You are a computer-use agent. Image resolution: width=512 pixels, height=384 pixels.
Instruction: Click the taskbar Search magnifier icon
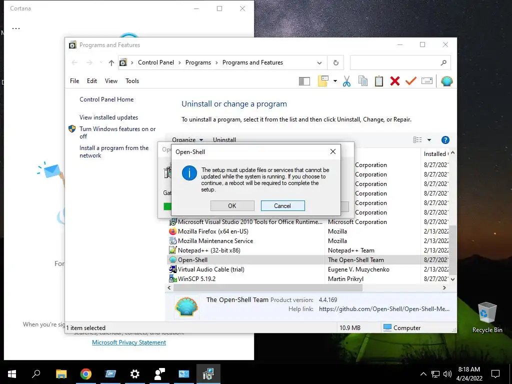[36, 373]
